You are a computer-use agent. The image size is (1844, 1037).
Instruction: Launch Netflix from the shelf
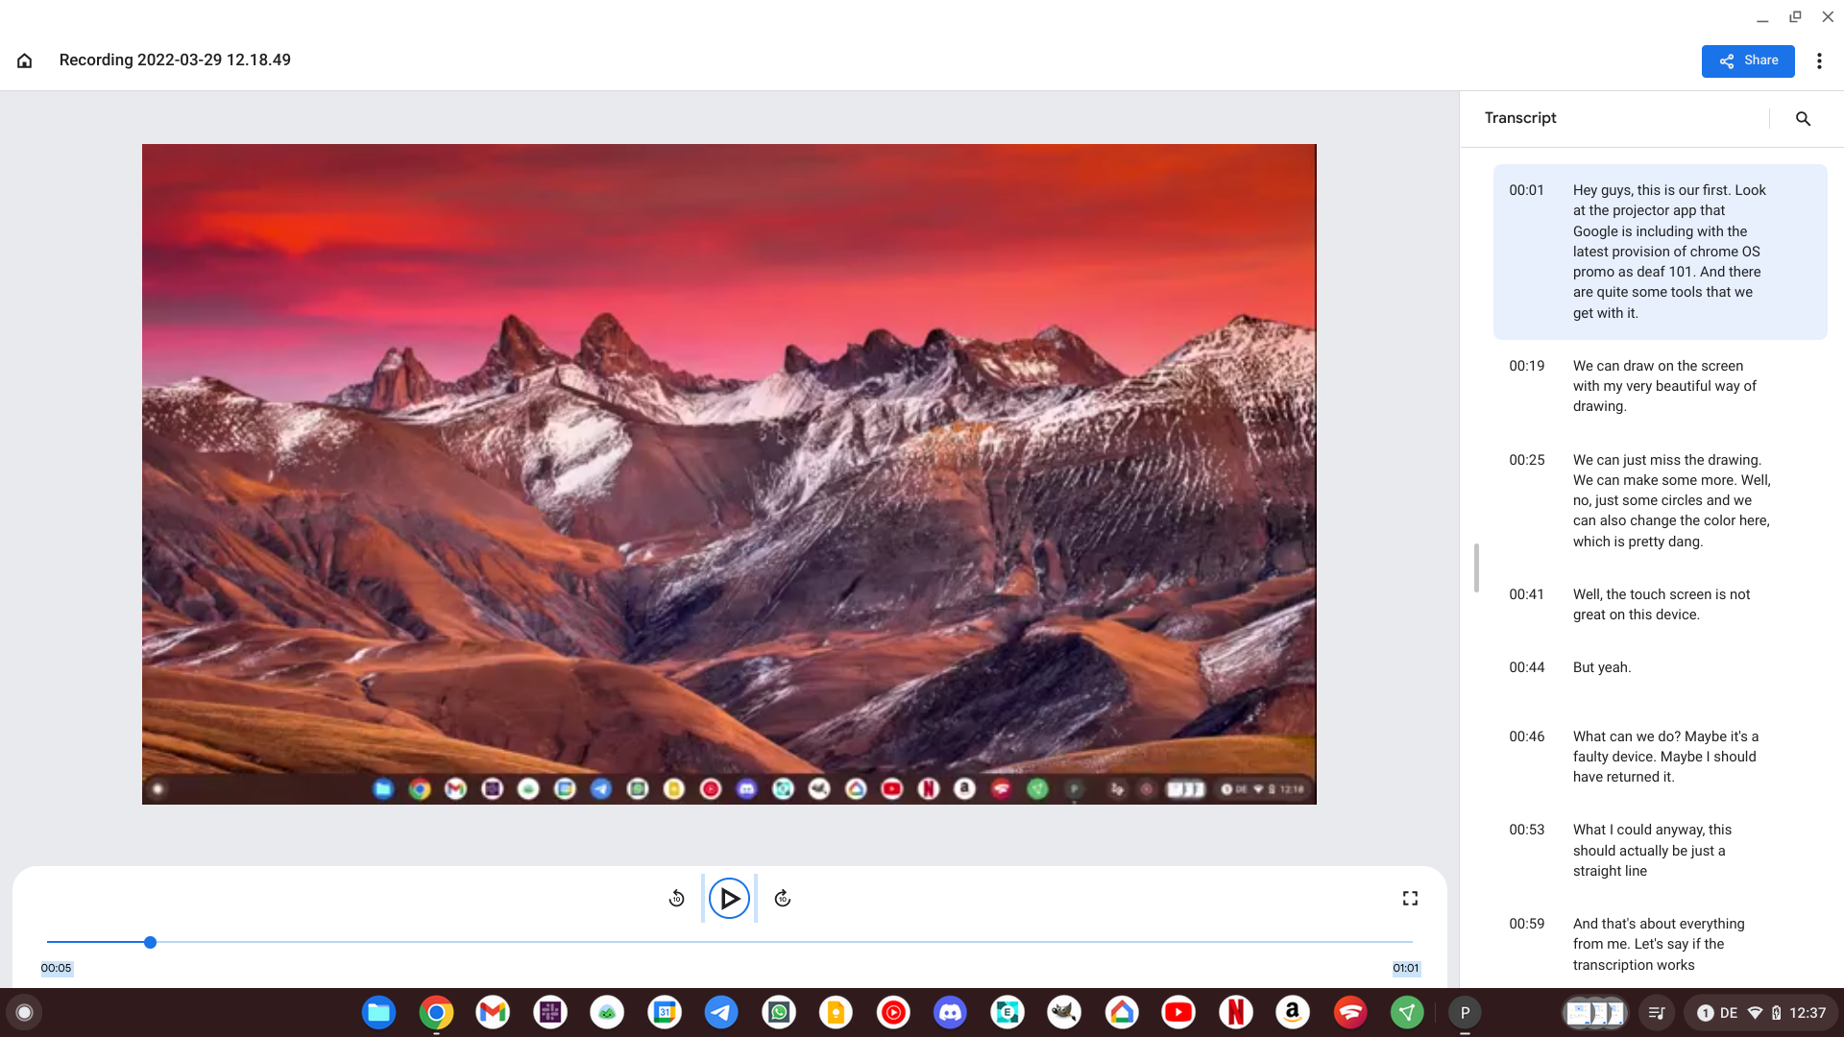click(x=1236, y=1012)
